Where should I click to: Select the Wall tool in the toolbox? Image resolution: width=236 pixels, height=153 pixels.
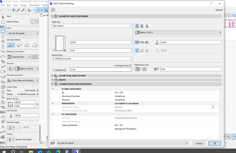point(3,31)
